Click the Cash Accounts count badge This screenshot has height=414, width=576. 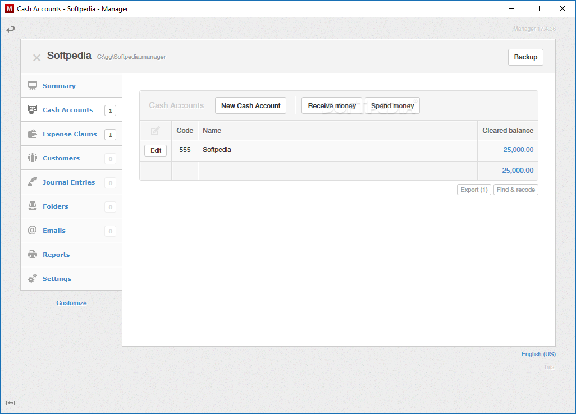(x=110, y=111)
